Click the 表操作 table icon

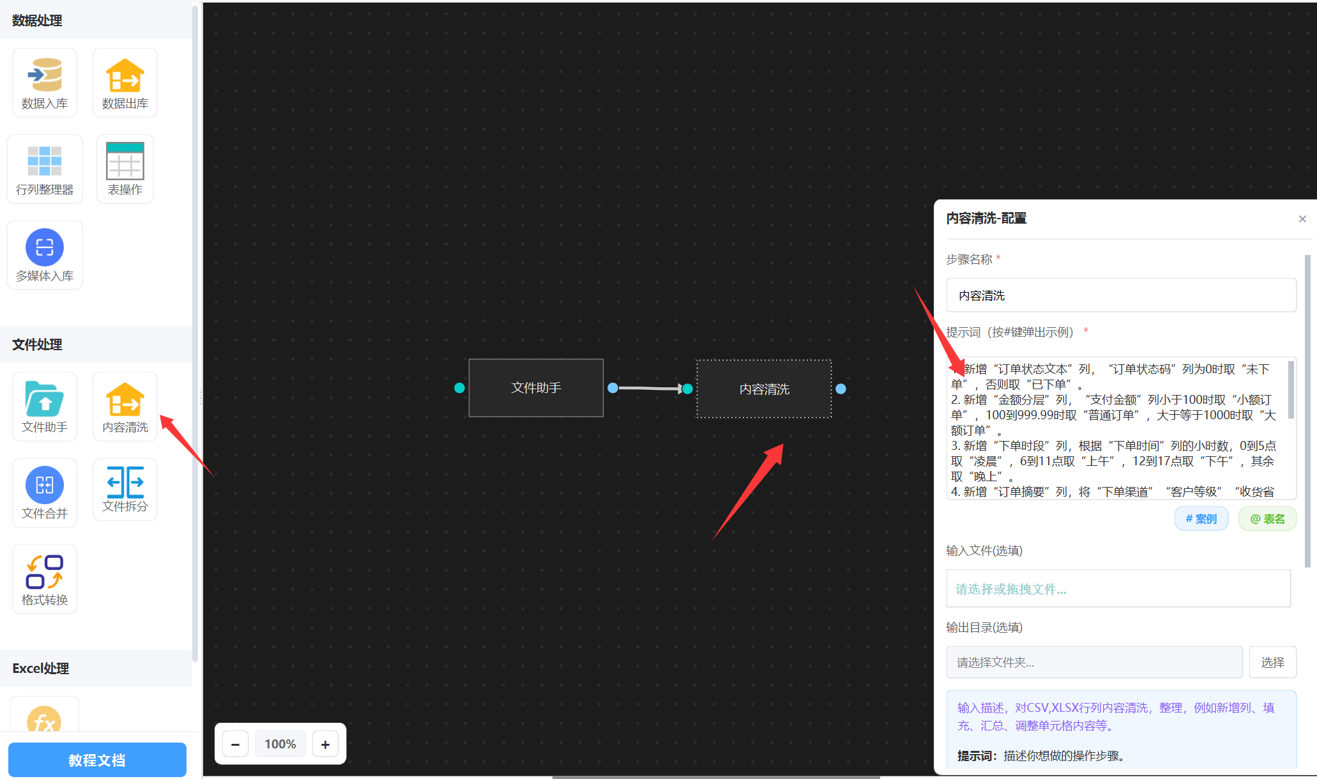[125, 161]
